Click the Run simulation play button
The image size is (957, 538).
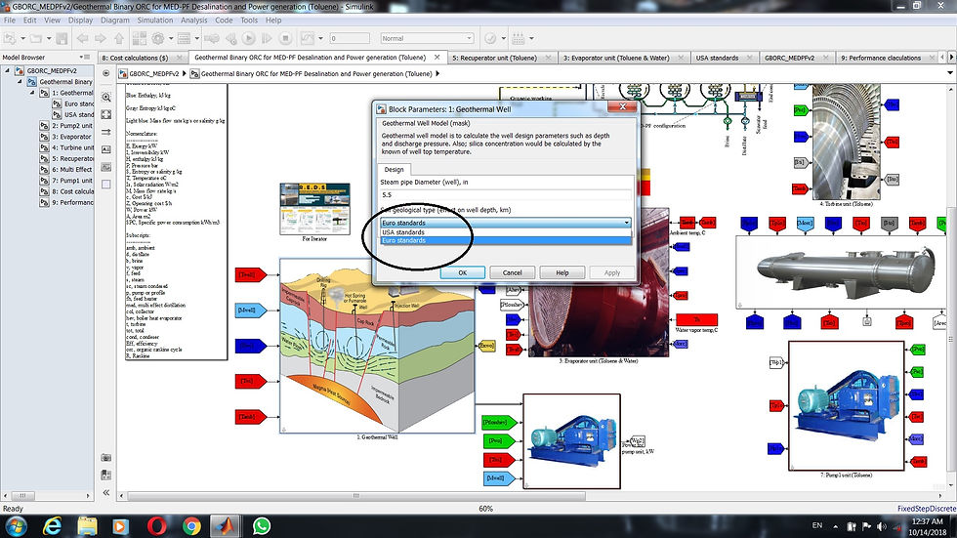(248, 38)
